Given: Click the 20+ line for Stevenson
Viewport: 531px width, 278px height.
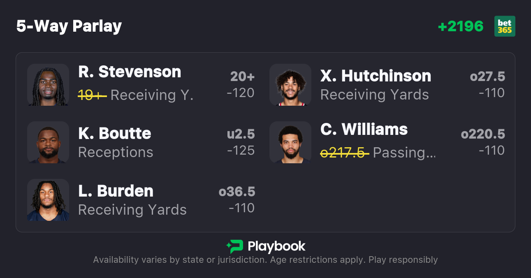Looking at the screenshot, I should [242, 76].
